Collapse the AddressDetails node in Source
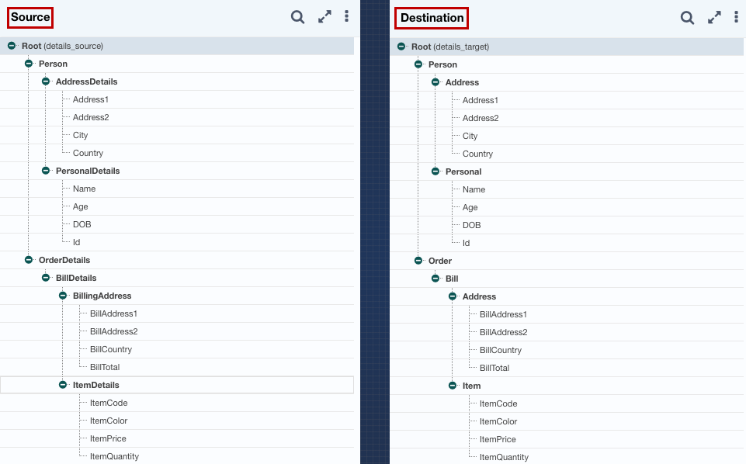 click(46, 81)
